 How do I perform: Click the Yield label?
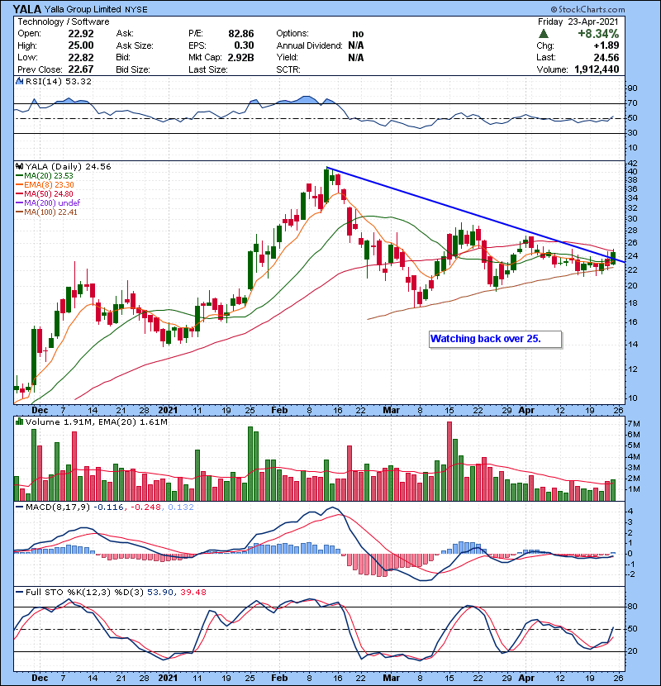[x=287, y=57]
